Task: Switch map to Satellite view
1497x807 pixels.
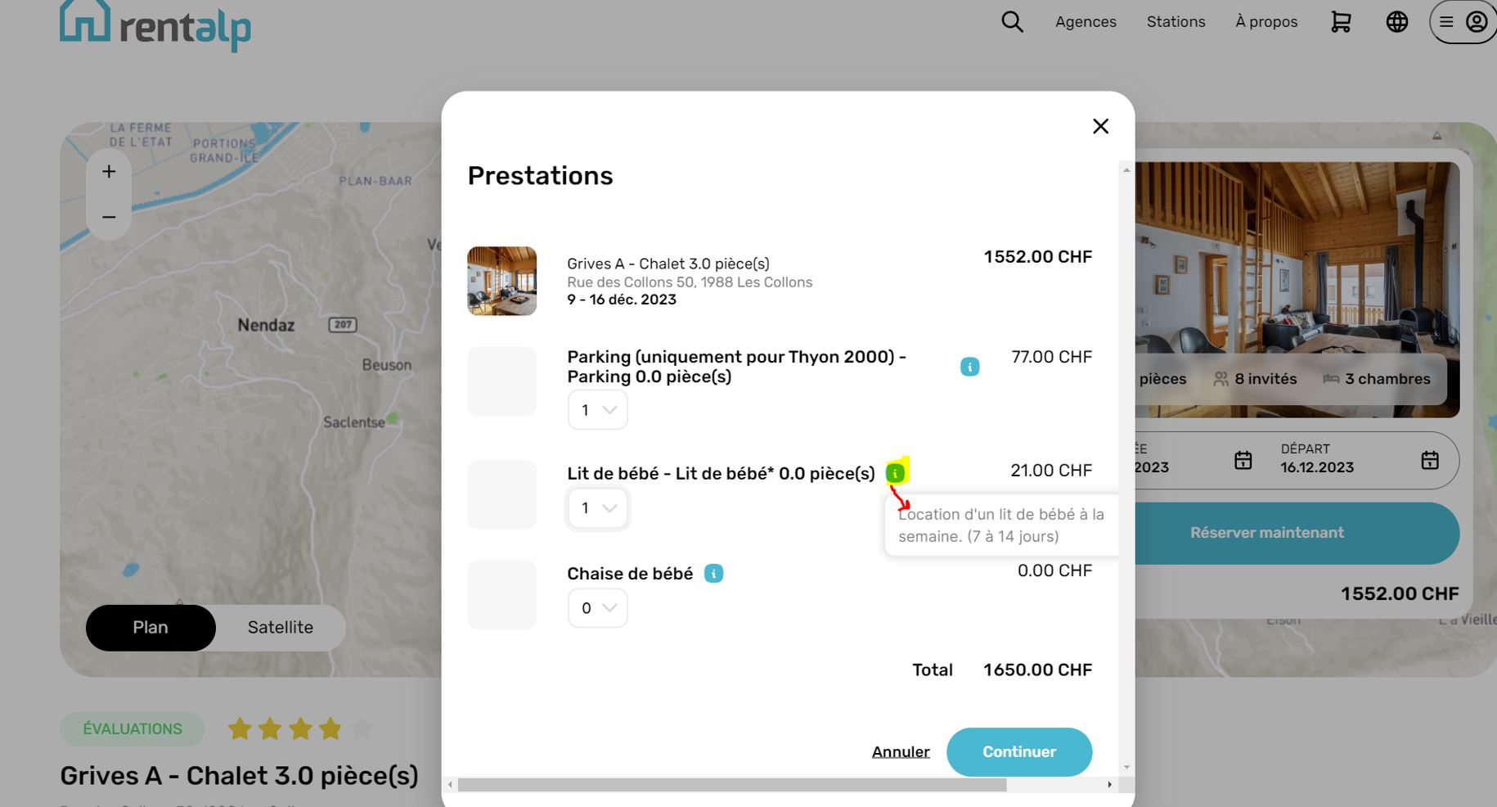Action: pos(280,628)
